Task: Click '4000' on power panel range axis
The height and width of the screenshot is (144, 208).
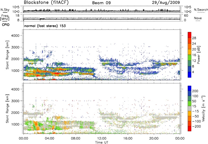Action: pos(15,36)
